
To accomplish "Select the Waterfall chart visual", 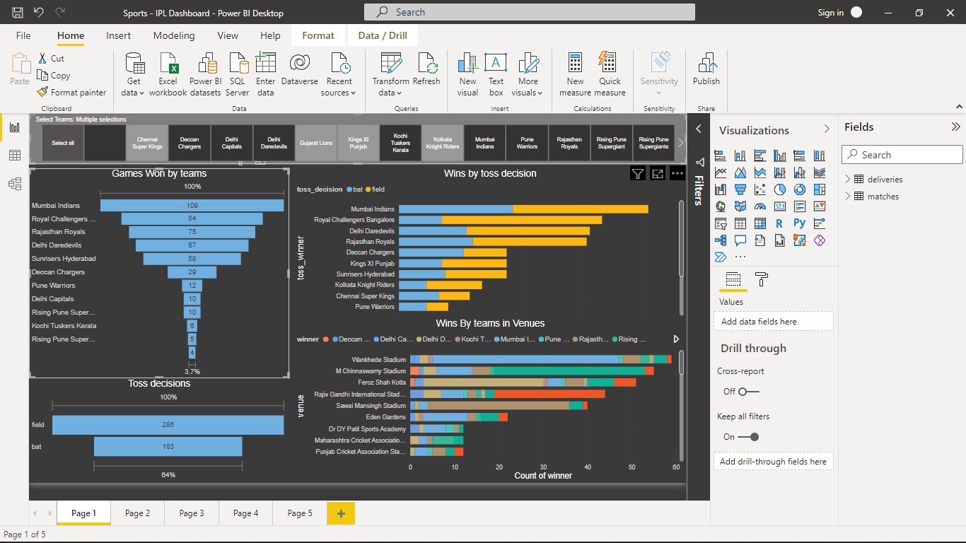I will pyautogui.click(x=721, y=189).
